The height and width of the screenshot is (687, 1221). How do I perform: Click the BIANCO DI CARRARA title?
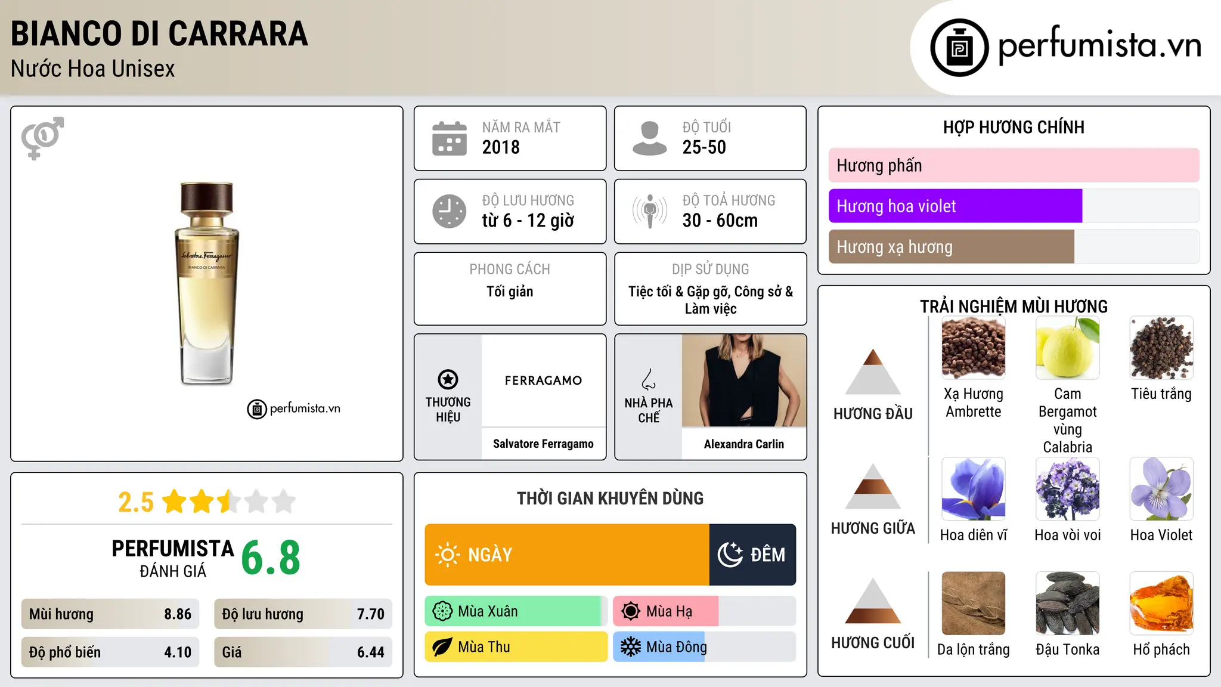point(160,33)
